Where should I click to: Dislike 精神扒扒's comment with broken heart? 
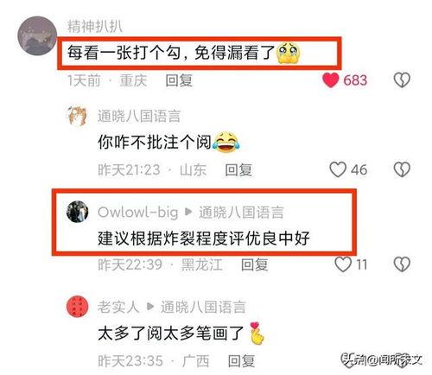(x=402, y=79)
